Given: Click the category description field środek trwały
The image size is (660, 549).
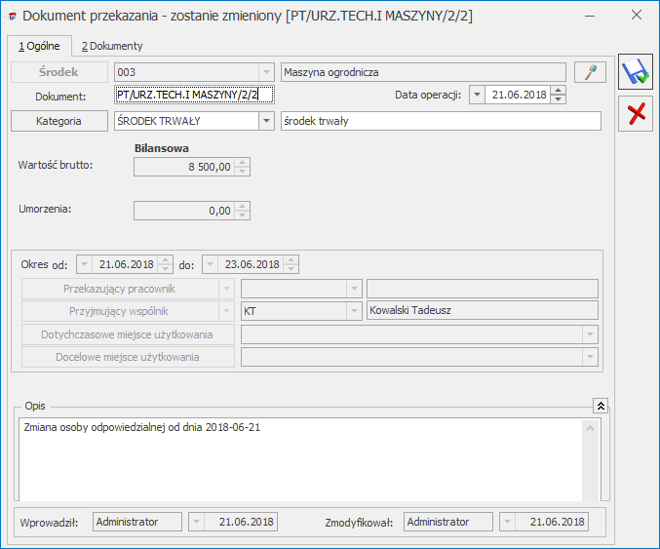Looking at the screenshot, I should (x=440, y=121).
